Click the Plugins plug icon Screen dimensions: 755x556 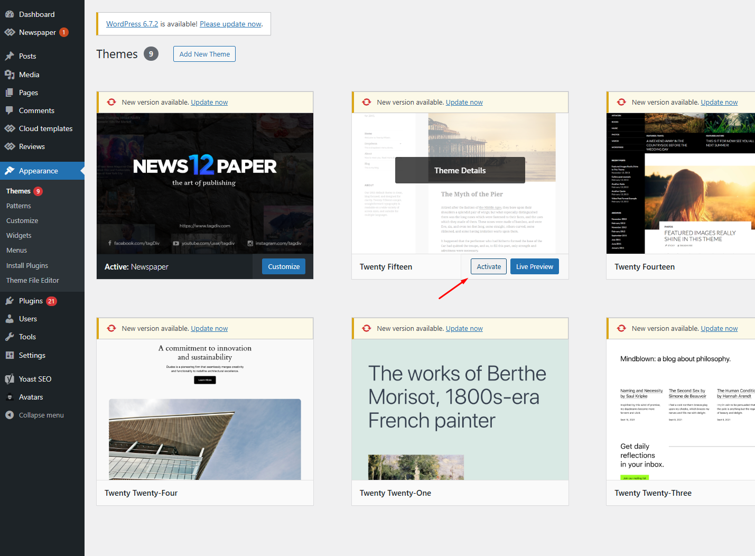(x=10, y=301)
